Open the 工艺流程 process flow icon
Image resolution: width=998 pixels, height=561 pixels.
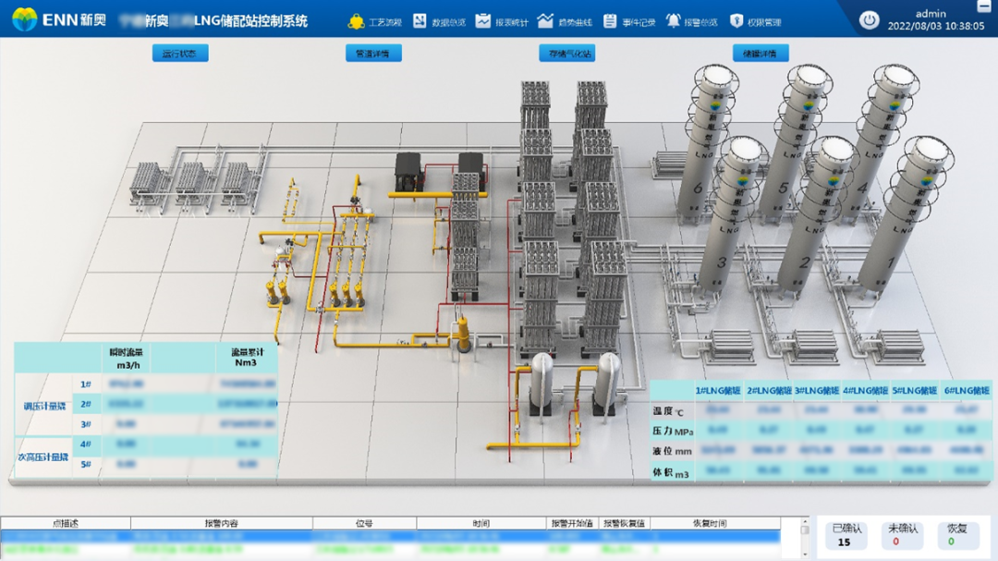(357, 21)
